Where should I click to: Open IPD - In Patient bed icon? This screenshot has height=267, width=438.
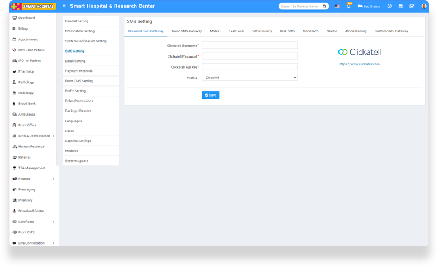15,61
